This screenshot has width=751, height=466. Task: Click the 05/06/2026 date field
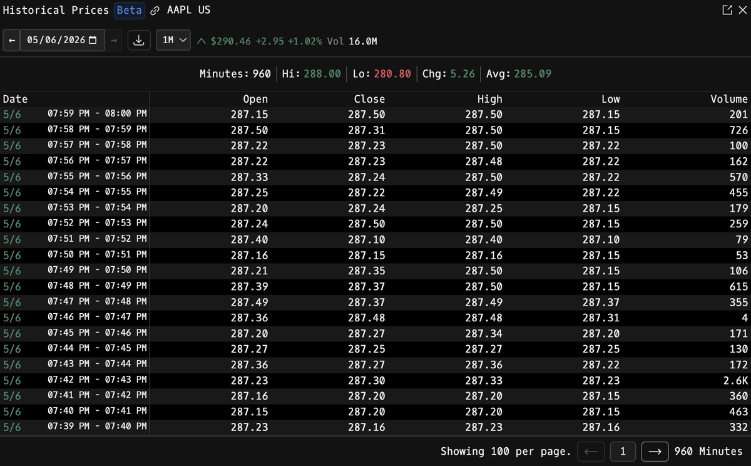[62, 40]
